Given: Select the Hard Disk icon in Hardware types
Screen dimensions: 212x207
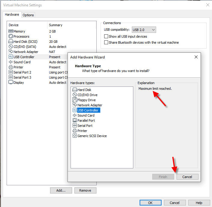Looking at the screenshot, I should pos(75,90).
